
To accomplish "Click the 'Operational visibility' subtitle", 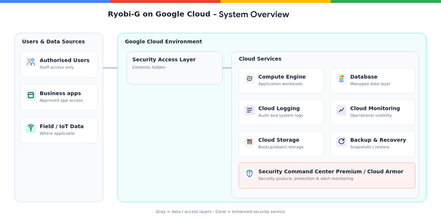I will pos(371,115).
